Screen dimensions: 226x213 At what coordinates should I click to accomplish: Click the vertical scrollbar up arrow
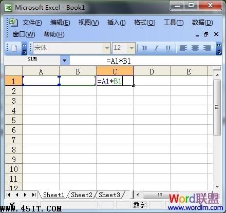217,75
